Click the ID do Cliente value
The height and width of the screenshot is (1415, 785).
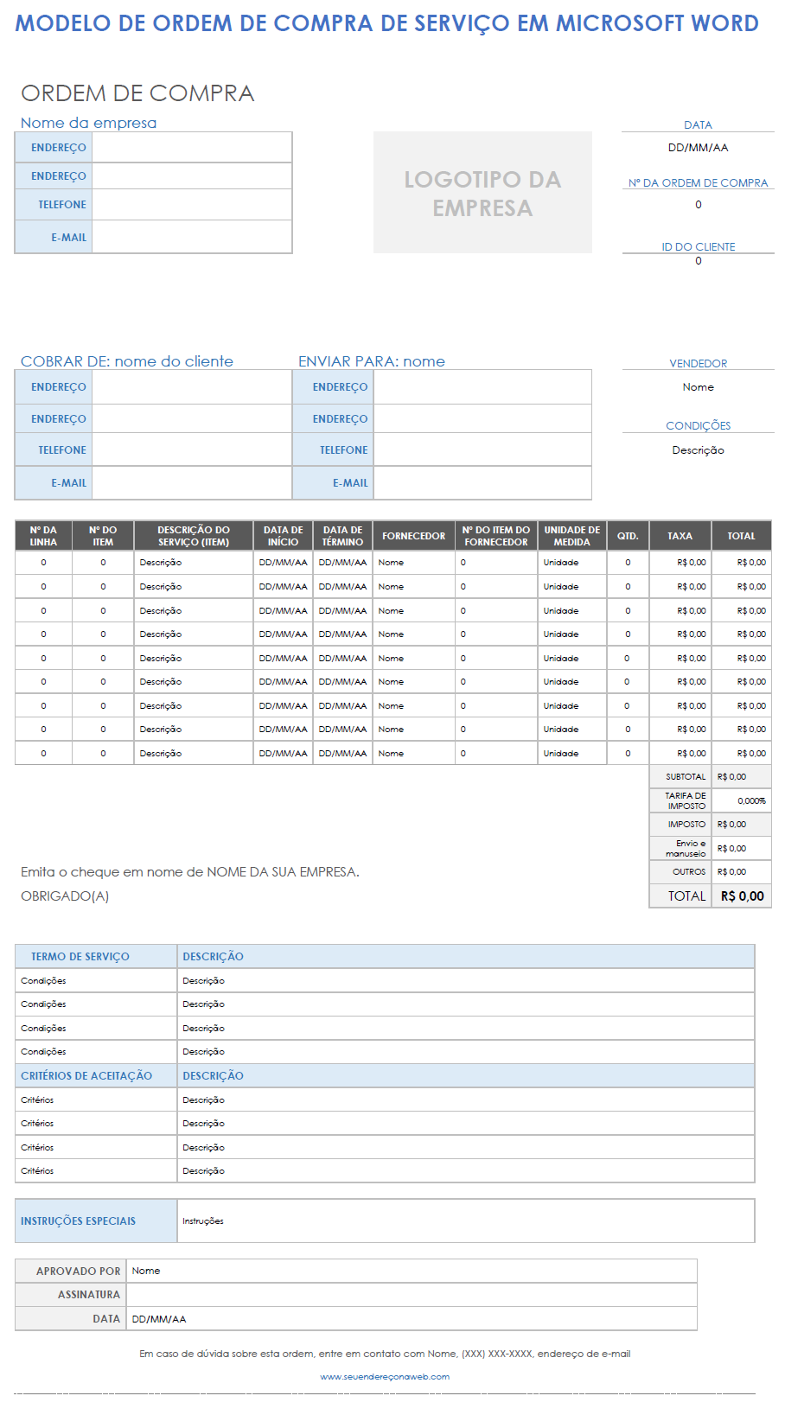[698, 261]
